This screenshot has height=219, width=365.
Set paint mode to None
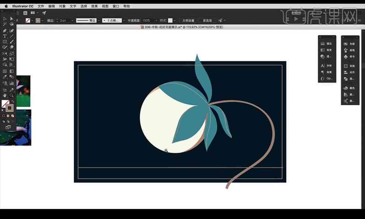point(13,116)
